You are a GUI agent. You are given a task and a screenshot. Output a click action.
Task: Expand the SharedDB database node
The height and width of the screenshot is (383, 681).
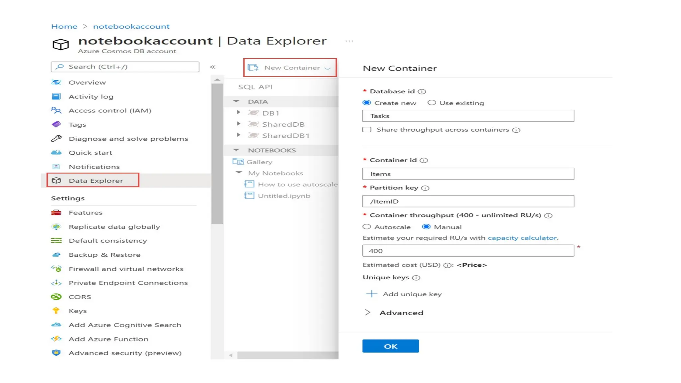pyautogui.click(x=238, y=124)
